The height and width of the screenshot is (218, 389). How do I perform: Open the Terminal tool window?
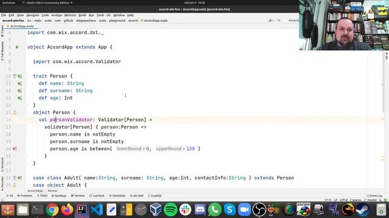78,196
